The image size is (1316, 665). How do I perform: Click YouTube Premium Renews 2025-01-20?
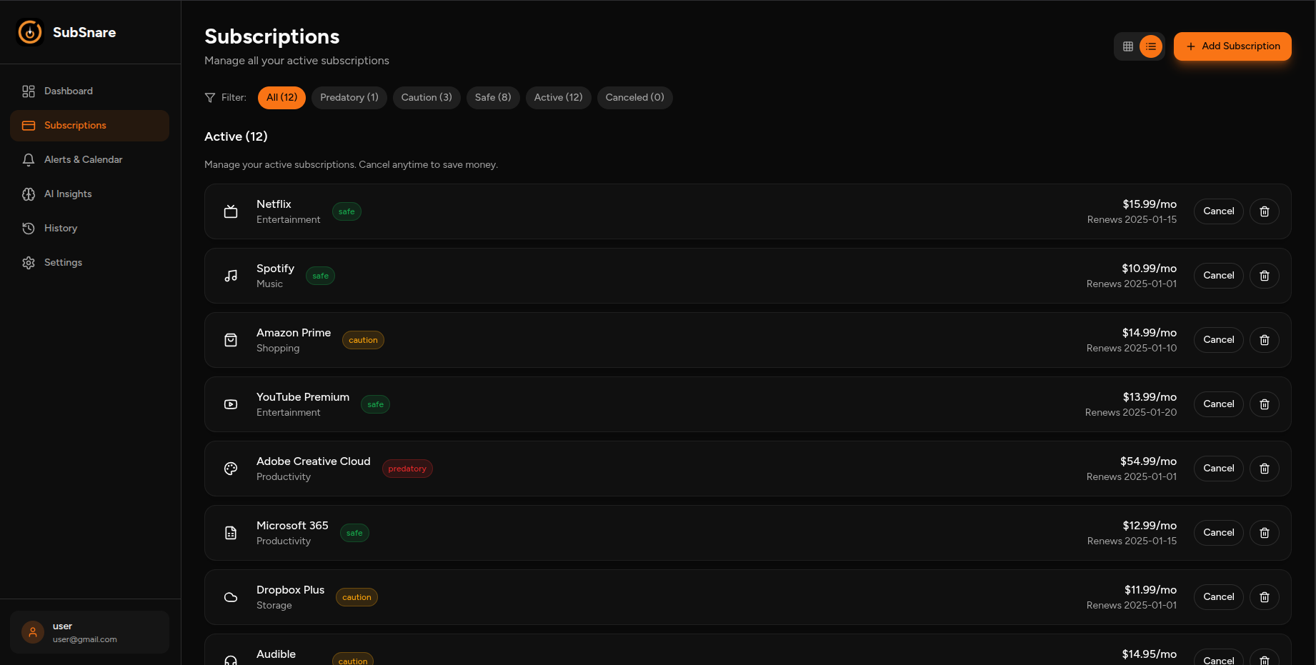pyautogui.click(x=1131, y=413)
